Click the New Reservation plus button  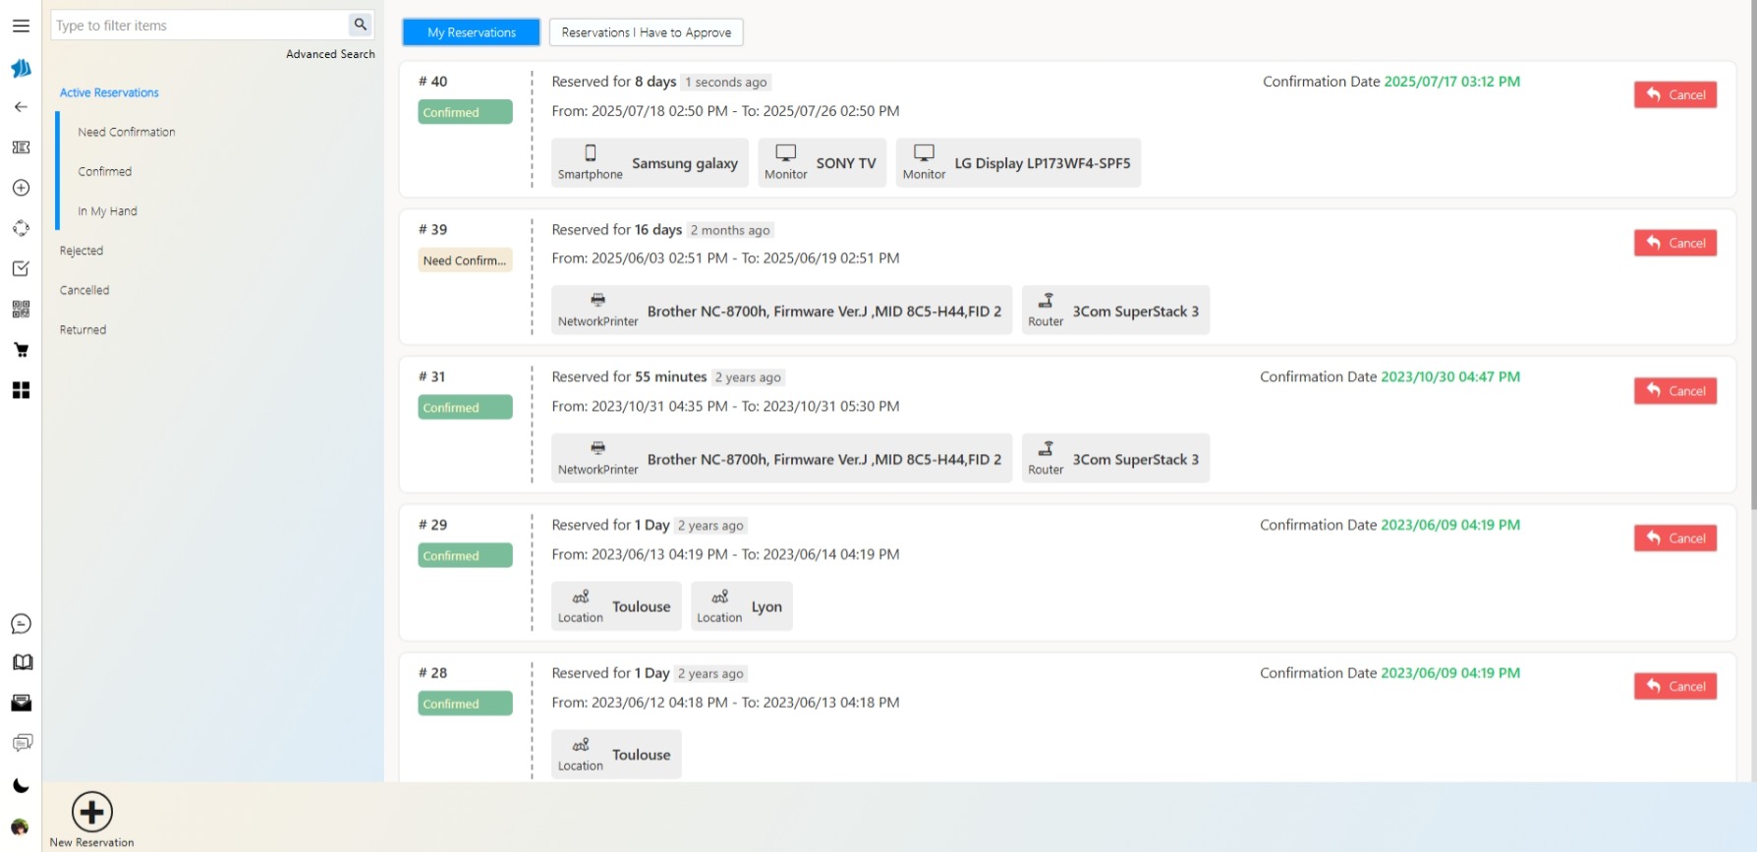tap(92, 813)
